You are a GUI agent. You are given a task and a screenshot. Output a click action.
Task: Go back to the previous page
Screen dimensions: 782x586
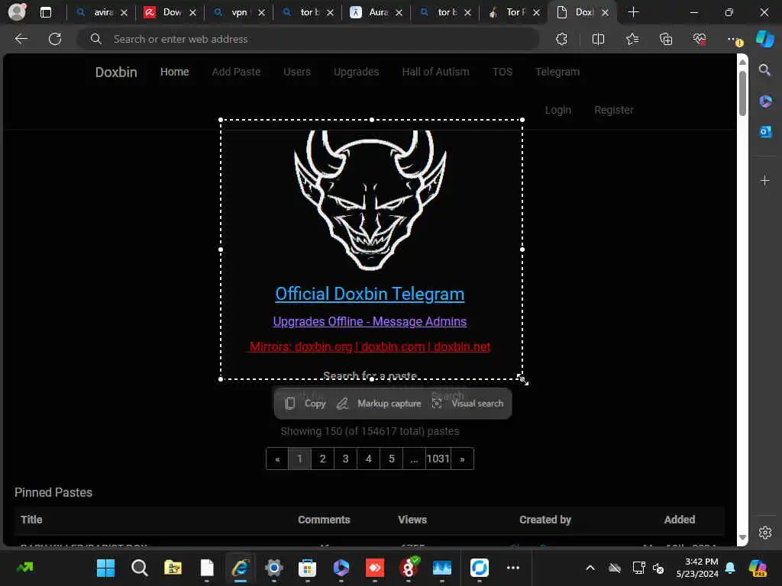click(x=21, y=39)
